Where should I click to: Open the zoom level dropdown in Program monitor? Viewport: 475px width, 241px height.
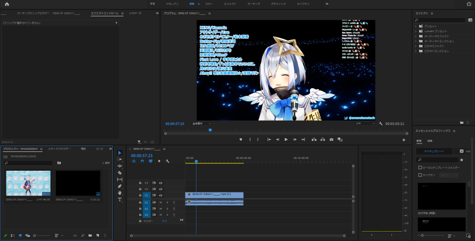tap(201, 124)
